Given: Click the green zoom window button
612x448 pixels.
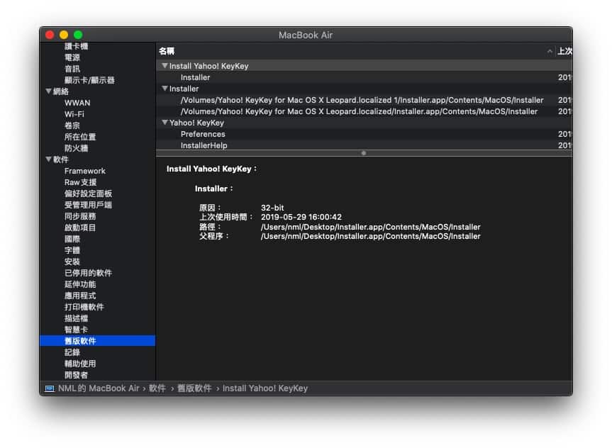Looking at the screenshot, I should point(78,35).
